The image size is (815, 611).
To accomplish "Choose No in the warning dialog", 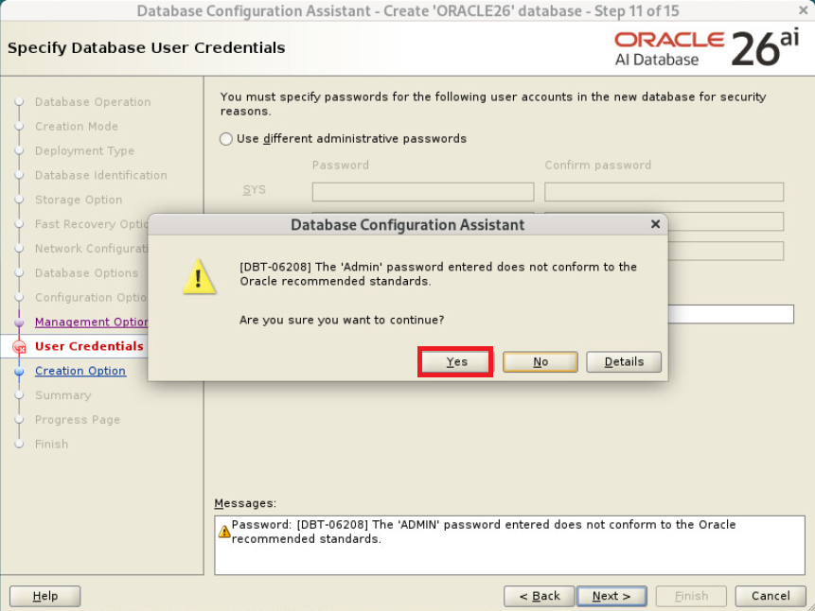I will pyautogui.click(x=540, y=361).
